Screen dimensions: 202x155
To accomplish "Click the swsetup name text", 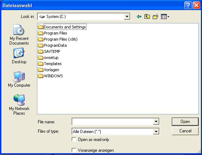I will pos(51,58).
